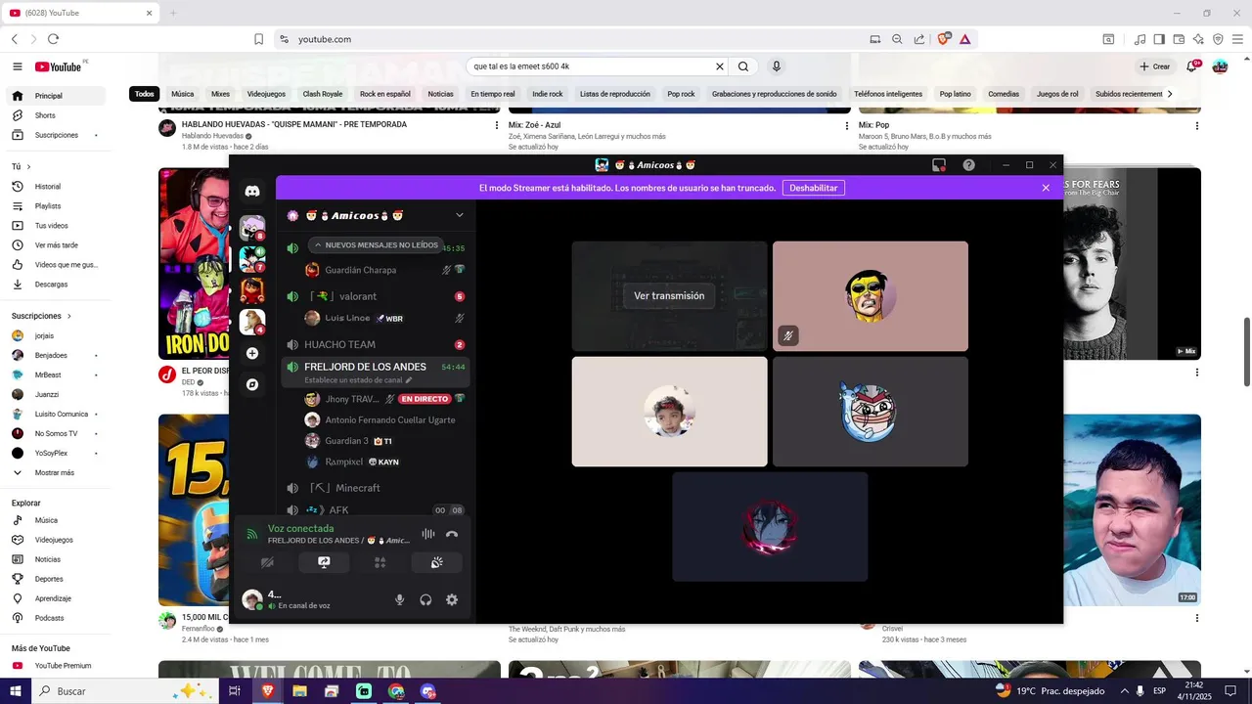
Task: Toggle Brave sidebar panel icon
Action: point(1159,39)
